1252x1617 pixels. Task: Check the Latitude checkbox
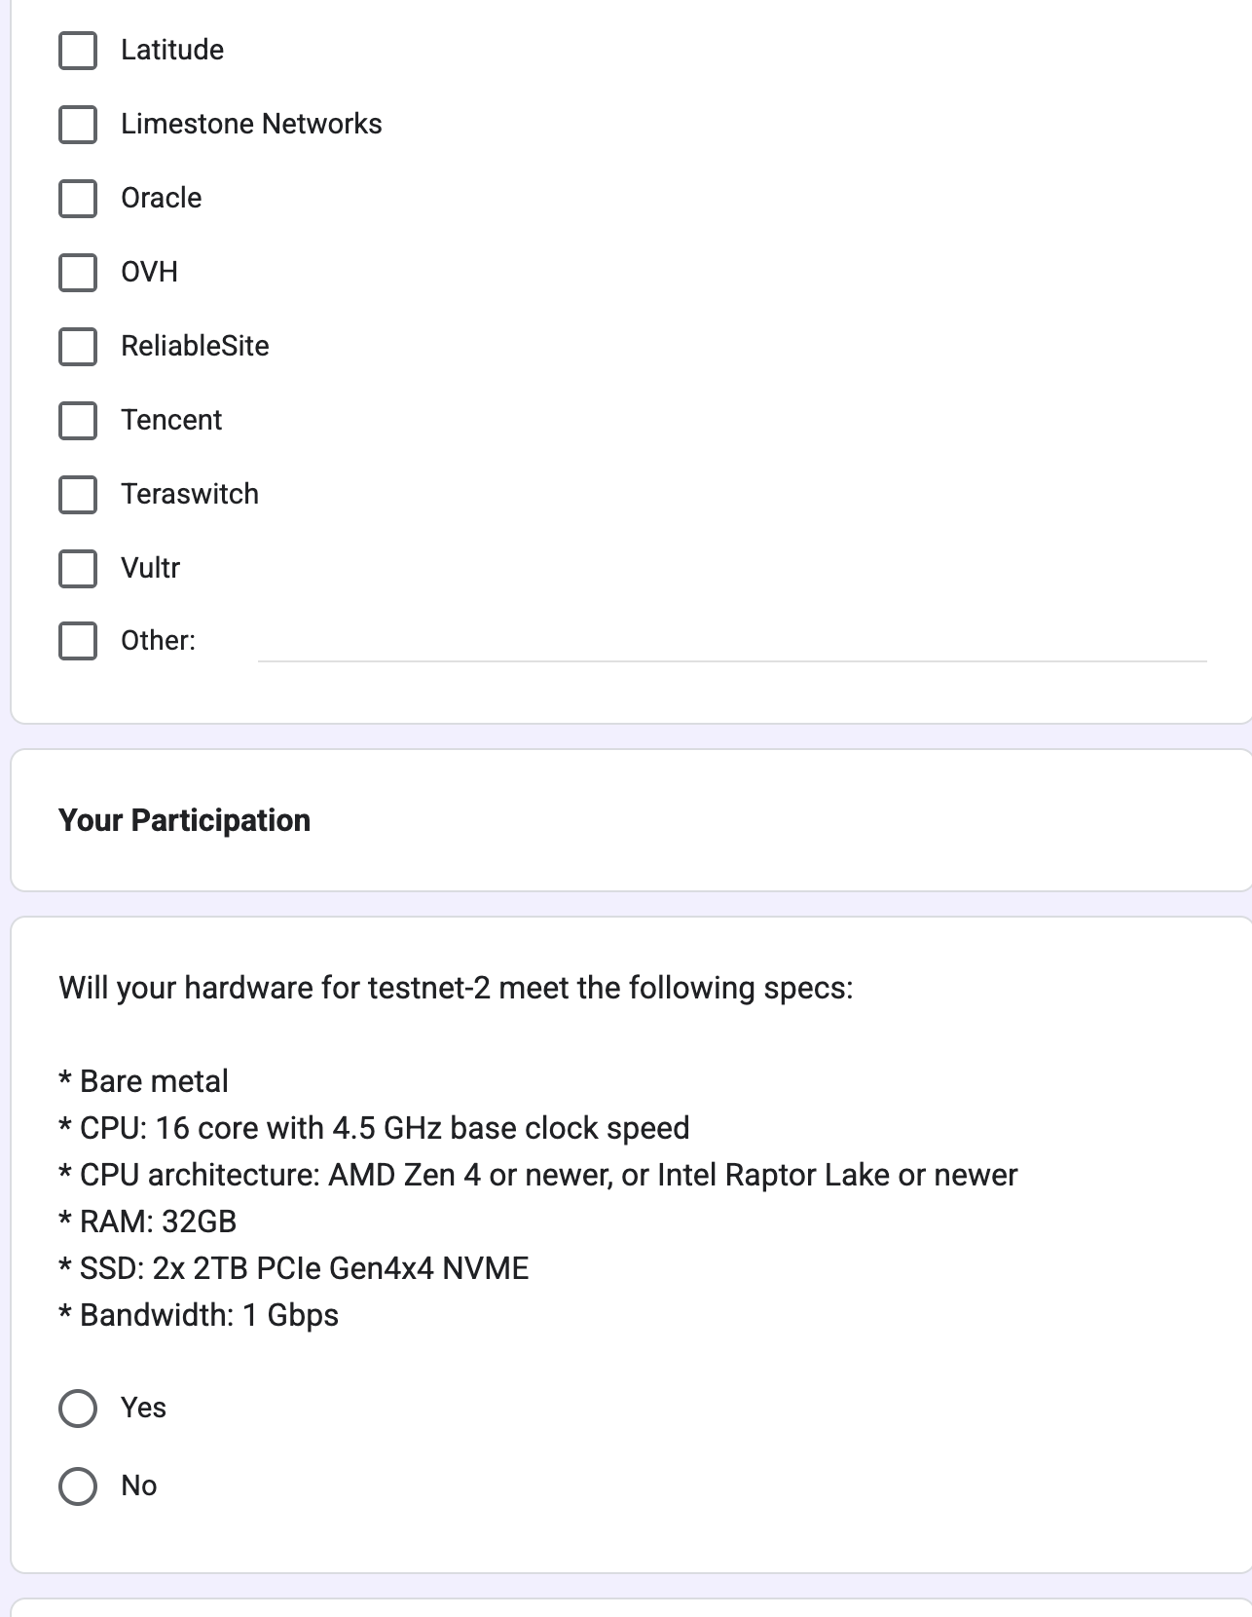78,51
